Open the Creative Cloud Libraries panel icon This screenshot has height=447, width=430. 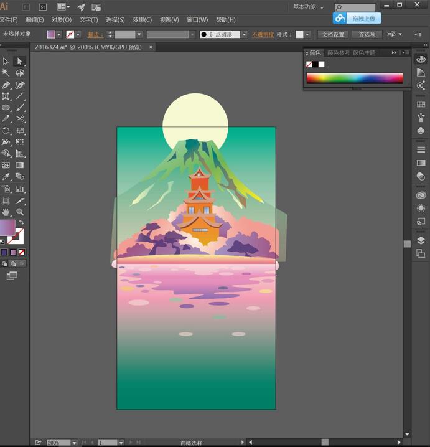pos(421,195)
